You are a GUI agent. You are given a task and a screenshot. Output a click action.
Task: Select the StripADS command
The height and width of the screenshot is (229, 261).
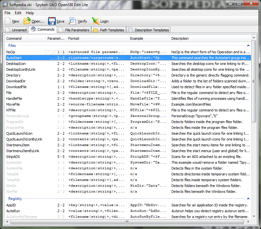pyautogui.click(x=128, y=157)
